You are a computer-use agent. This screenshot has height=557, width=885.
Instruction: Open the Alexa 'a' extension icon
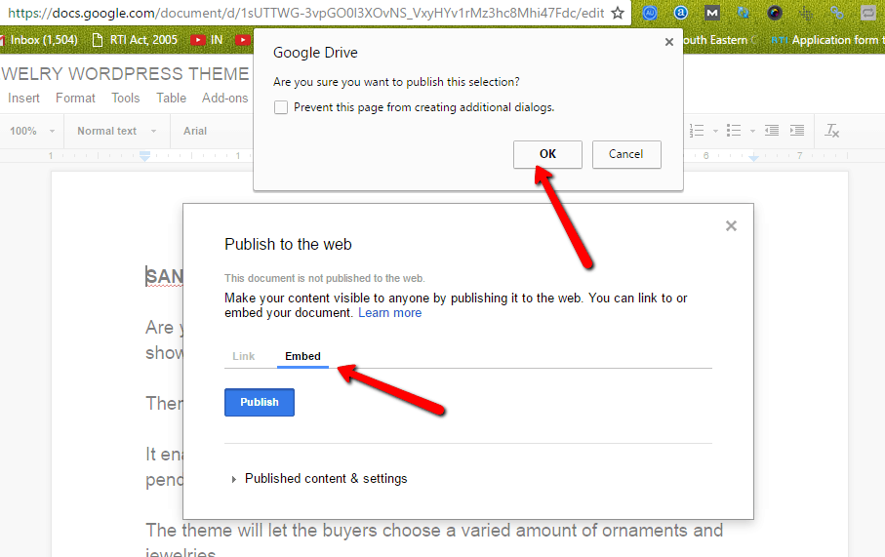point(681,13)
